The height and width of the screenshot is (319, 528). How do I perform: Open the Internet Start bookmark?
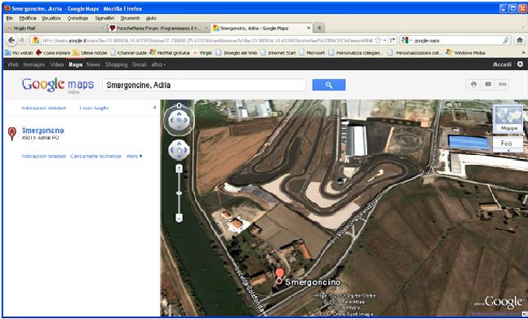(278, 53)
